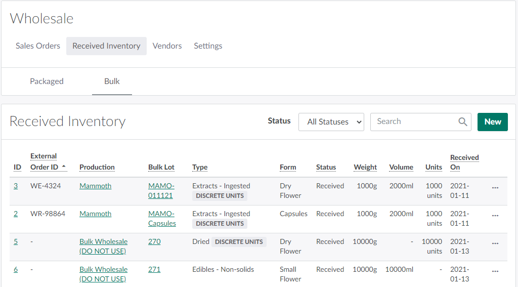
Task: Open the ellipsis menu for bulk lot 270
Action: (x=495, y=243)
